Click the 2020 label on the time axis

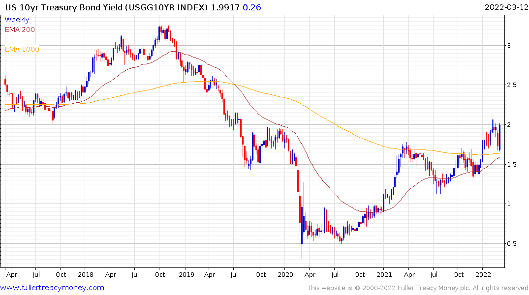[285, 274]
